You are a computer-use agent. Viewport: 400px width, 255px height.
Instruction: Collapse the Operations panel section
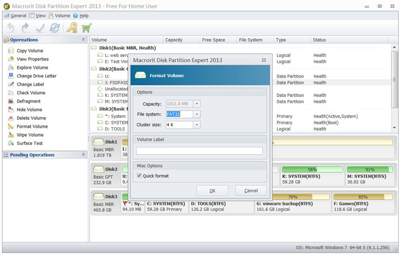coord(83,40)
